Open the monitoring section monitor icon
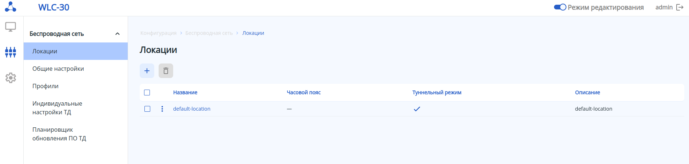This screenshot has height=164, width=689. 11,27
